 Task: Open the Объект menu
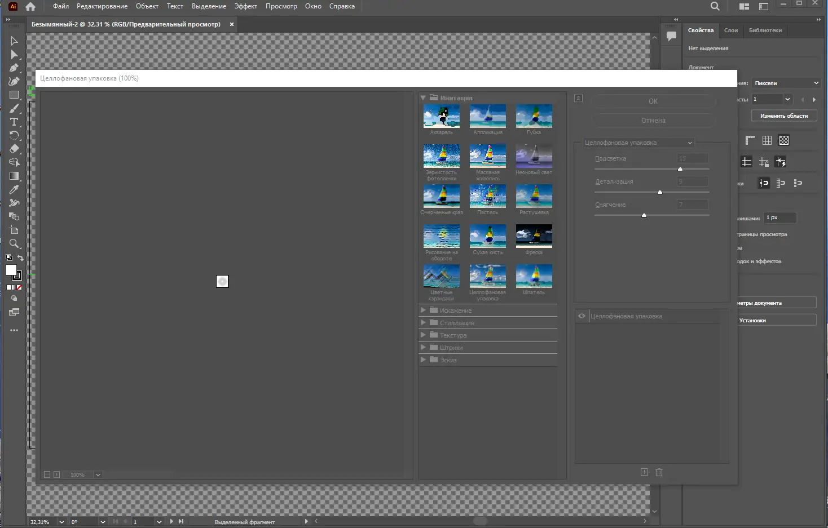[147, 6]
